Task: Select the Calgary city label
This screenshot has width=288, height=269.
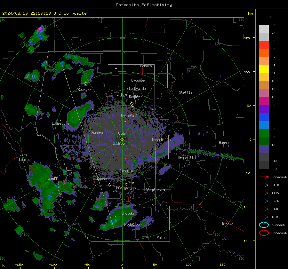Action: [125, 188]
